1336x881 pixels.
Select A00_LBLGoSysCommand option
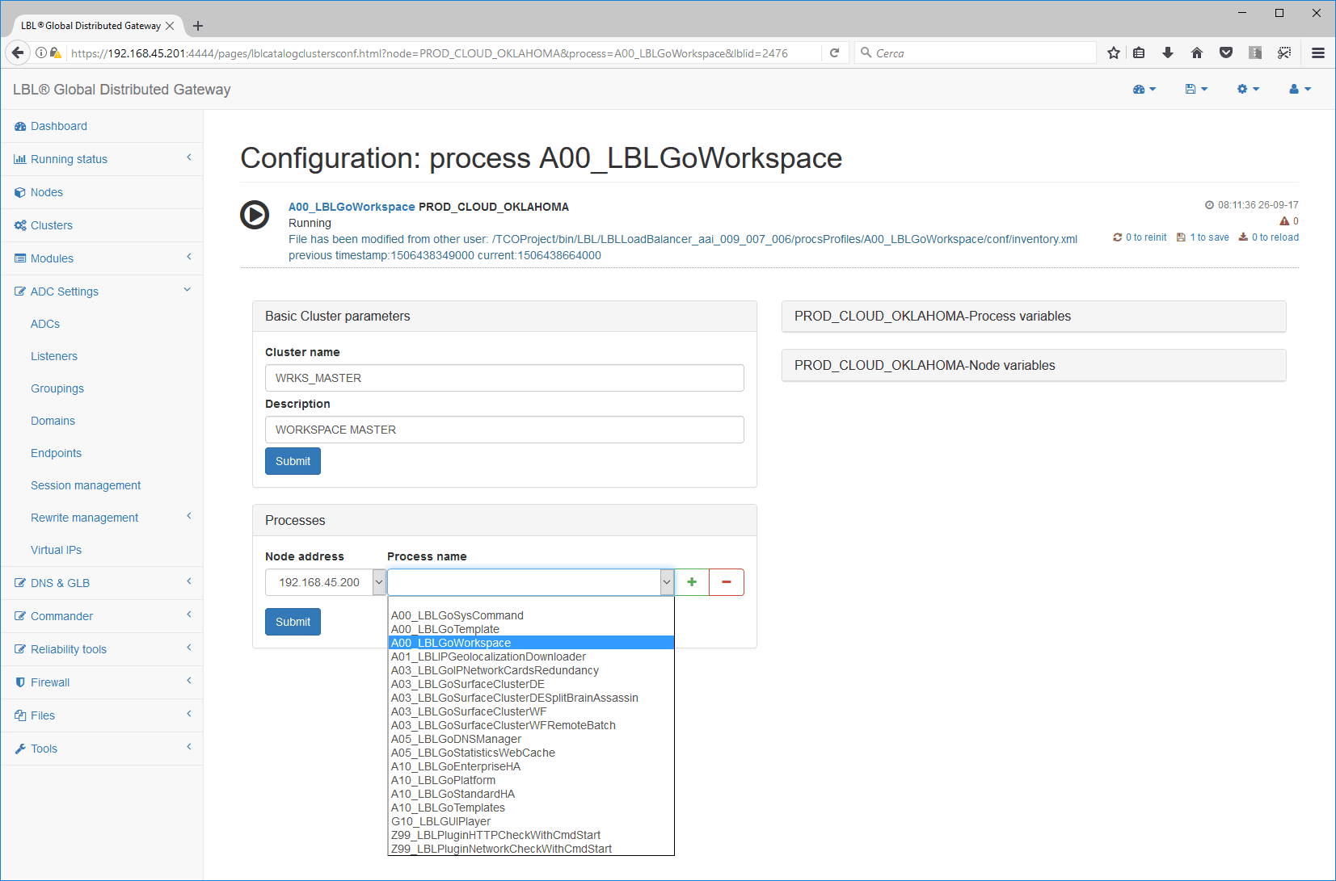(x=531, y=615)
